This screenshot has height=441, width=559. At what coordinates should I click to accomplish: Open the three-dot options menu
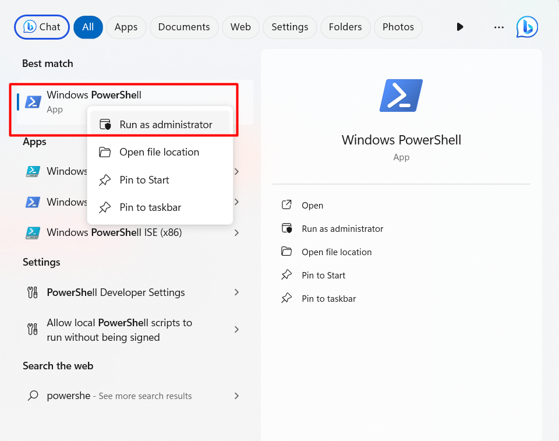point(499,27)
